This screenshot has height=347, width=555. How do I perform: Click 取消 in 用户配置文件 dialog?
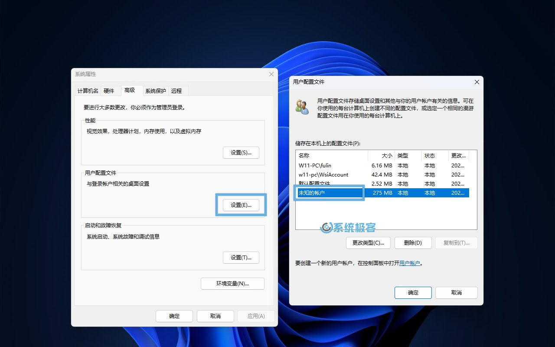click(457, 293)
